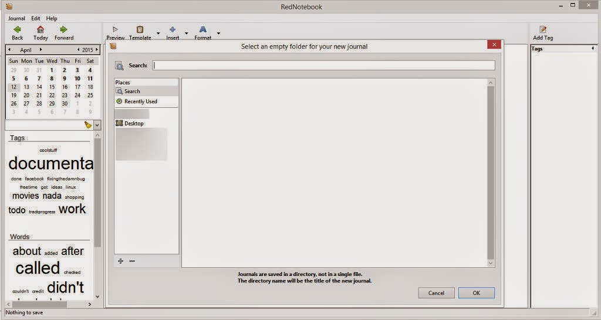Click the Cancel button
Viewport: 601px width, 320px height.
click(436, 293)
